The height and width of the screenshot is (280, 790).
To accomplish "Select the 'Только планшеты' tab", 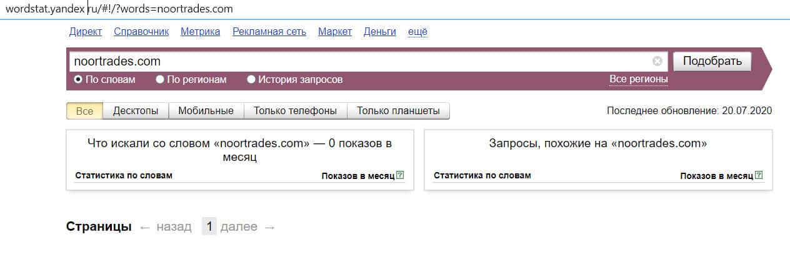I will [398, 111].
